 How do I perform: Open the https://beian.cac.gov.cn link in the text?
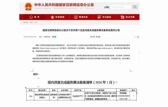point(49,48)
